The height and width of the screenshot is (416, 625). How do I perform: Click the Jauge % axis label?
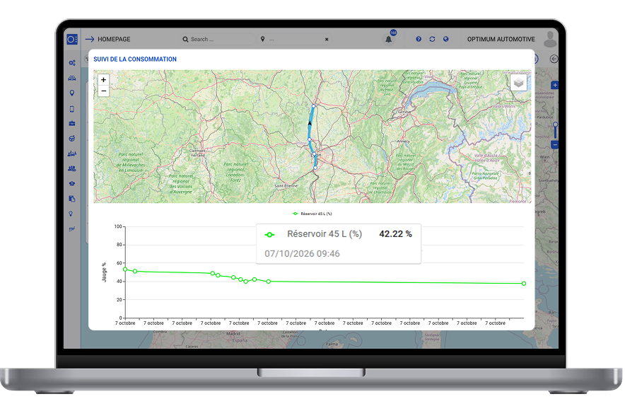(104, 272)
